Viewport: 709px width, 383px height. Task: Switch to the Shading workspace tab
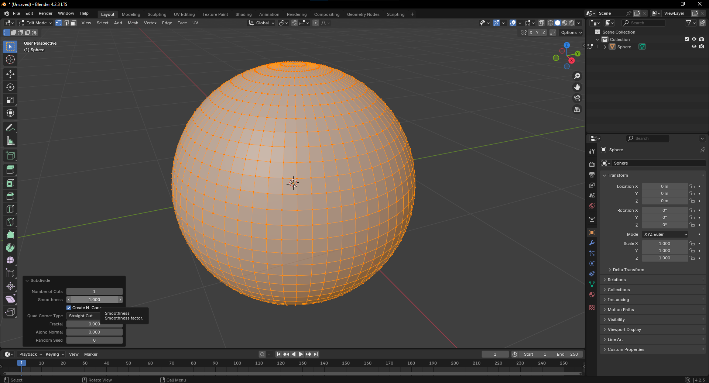point(243,14)
